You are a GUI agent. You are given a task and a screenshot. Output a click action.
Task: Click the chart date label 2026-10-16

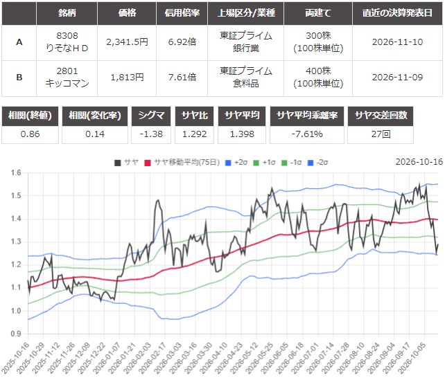(419, 162)
